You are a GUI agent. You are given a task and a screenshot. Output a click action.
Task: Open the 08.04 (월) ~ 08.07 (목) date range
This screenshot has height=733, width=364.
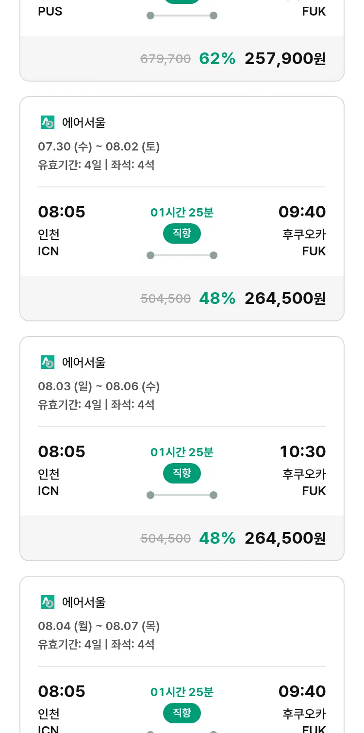pyautogui.click(x=99, y=626)
